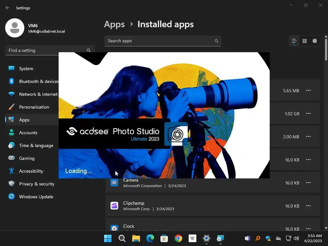The height and width of the screenshot is (246, 328).
Task: Open the three-dot menu for Camera
Action: pyautogui.click(x=308, y=183)
